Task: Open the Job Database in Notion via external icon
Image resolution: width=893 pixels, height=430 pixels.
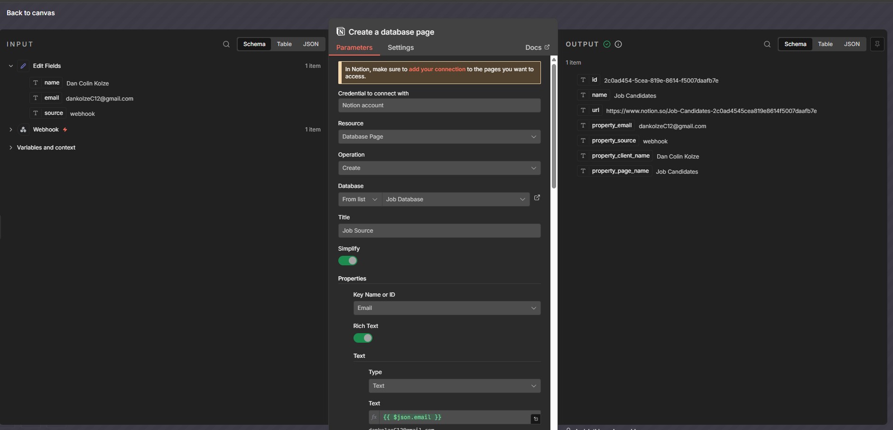Action: pyautogui.click(x=537, y=198)
